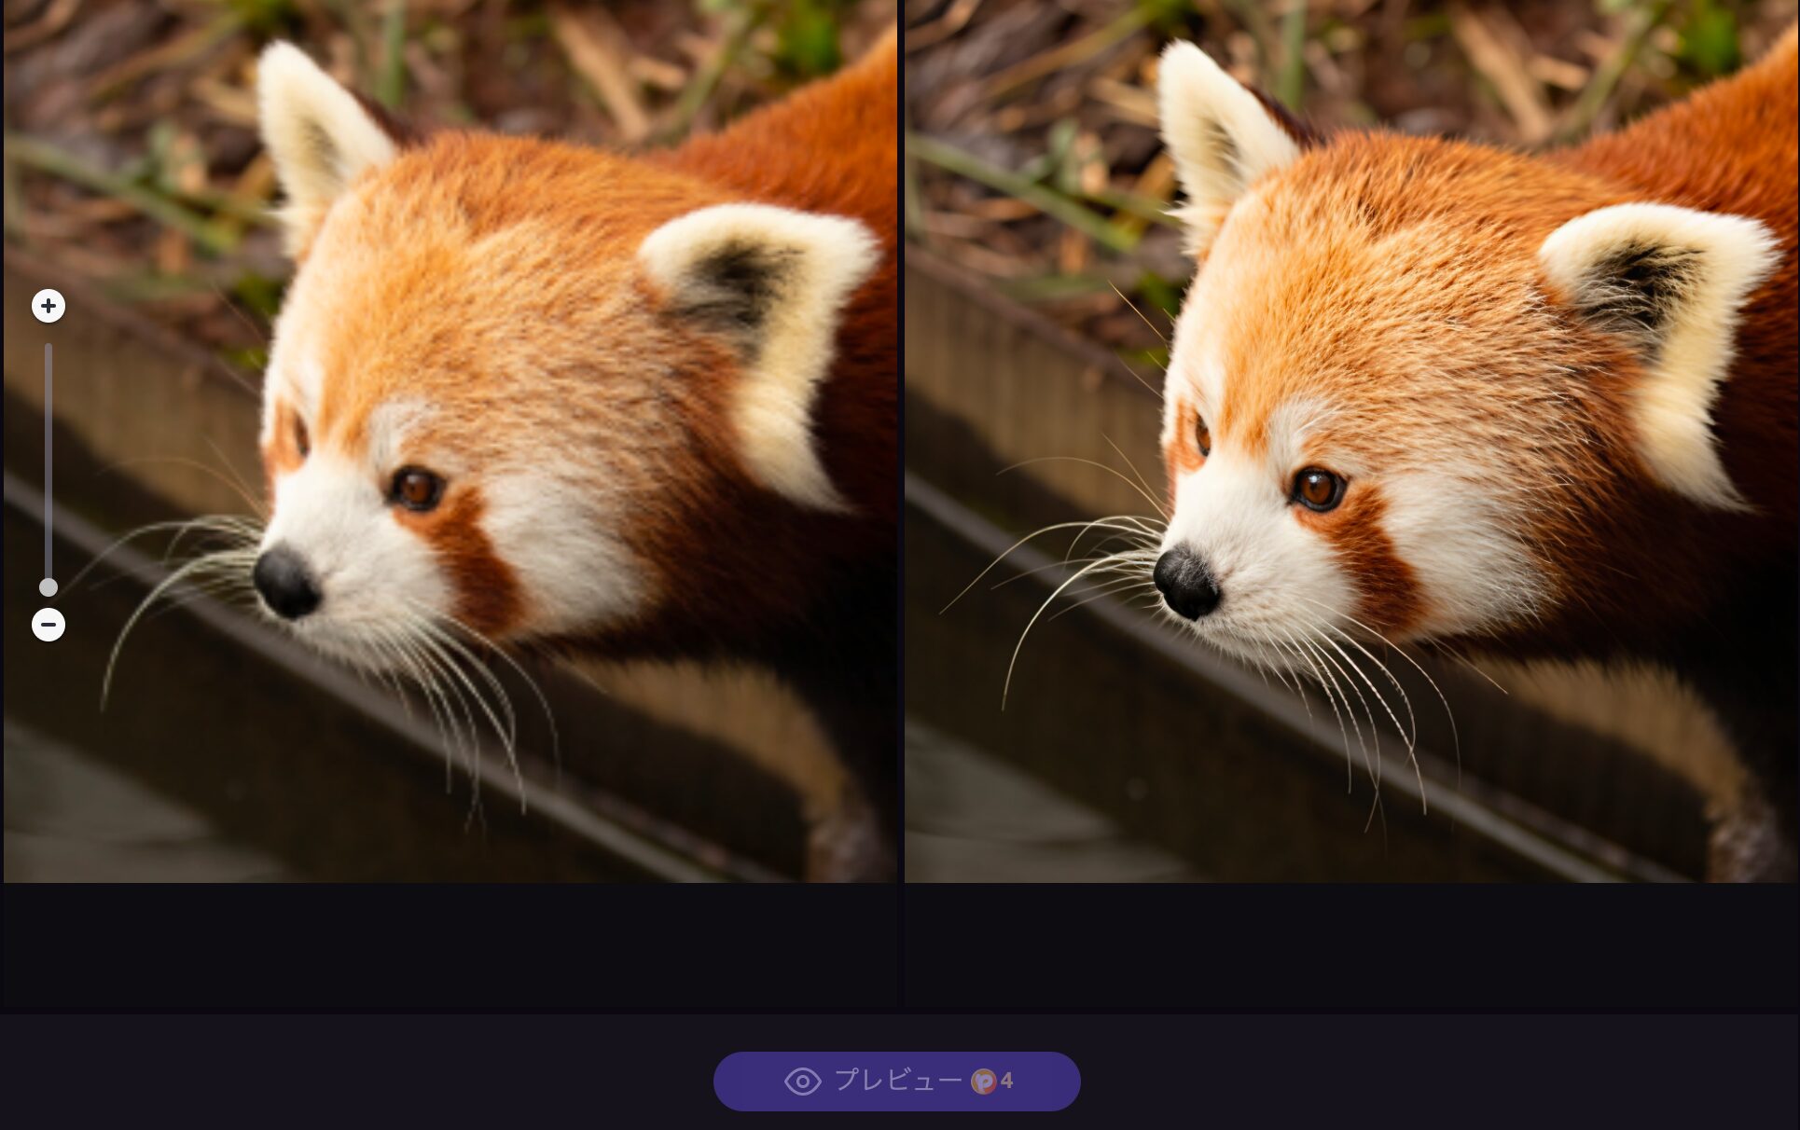Screen dimensions: 1800x1130
Task: Click the minus zoom-out button
Action: coord(48,625)
